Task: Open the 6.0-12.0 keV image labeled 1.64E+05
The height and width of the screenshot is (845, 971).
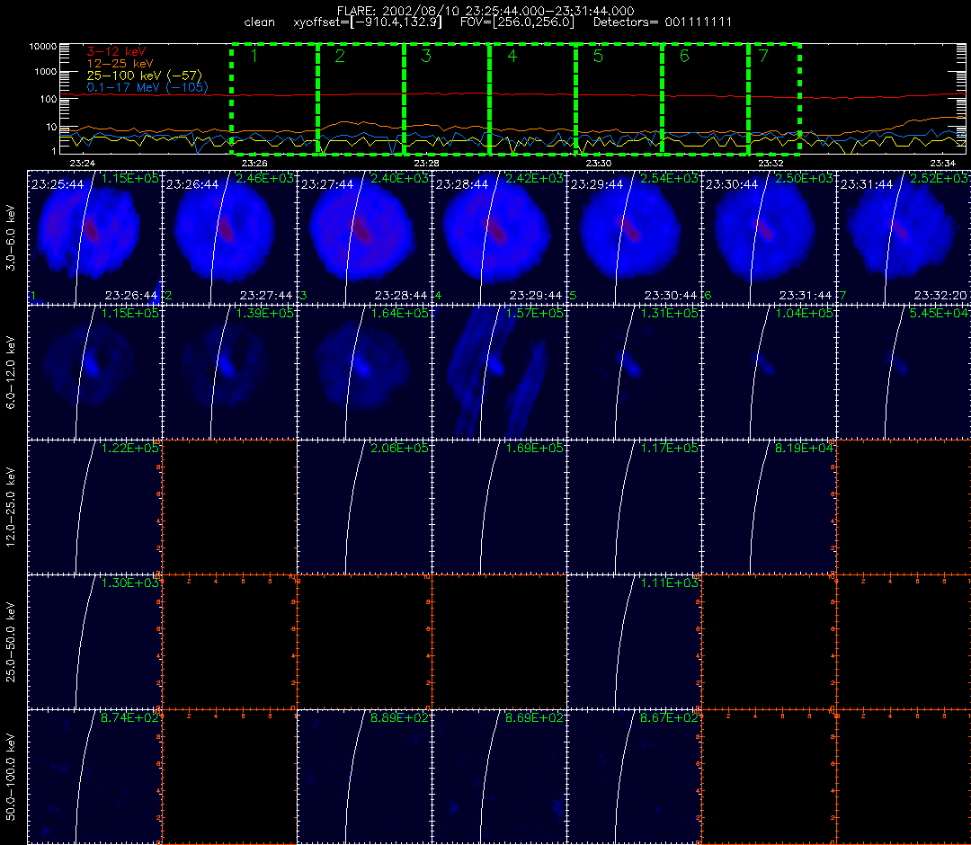Action: (x=365, y=373)
